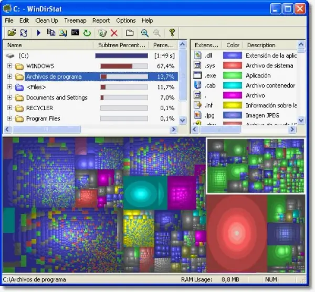Open the Explorer Here toolbar icon
This screenshot has width=315, height=292.
point(63,33)
